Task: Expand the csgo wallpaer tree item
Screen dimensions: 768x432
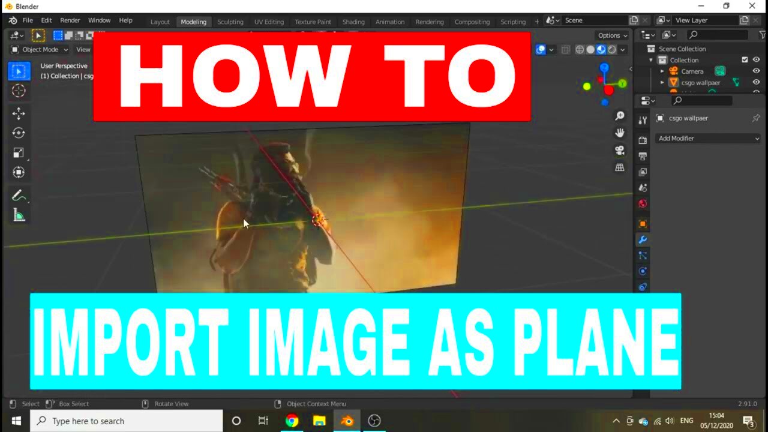Action: (x=662, y=83)
